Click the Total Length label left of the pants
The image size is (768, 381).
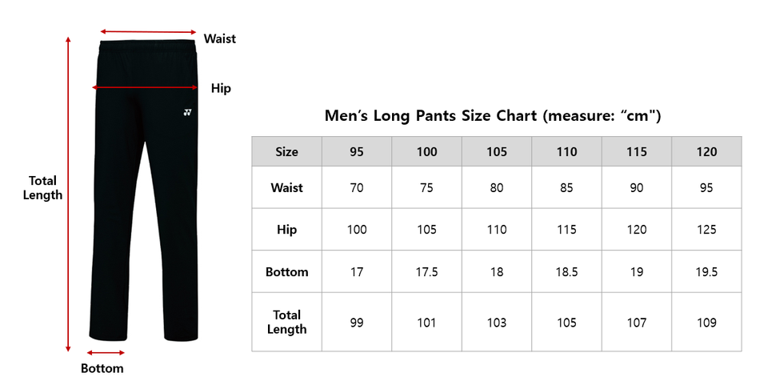pyautogui.click(x=42, y=187)
